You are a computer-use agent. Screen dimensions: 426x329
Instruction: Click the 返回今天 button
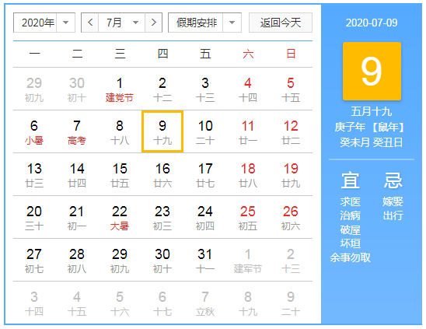point(281,23)
